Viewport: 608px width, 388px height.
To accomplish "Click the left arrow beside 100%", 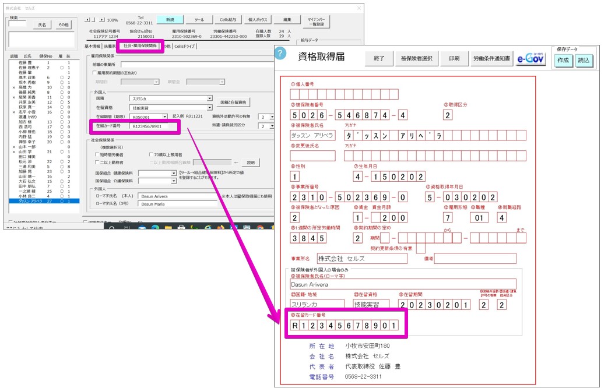I will 87,20.
